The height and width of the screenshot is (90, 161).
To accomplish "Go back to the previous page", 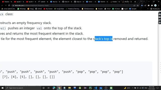I will pos(2,5).
